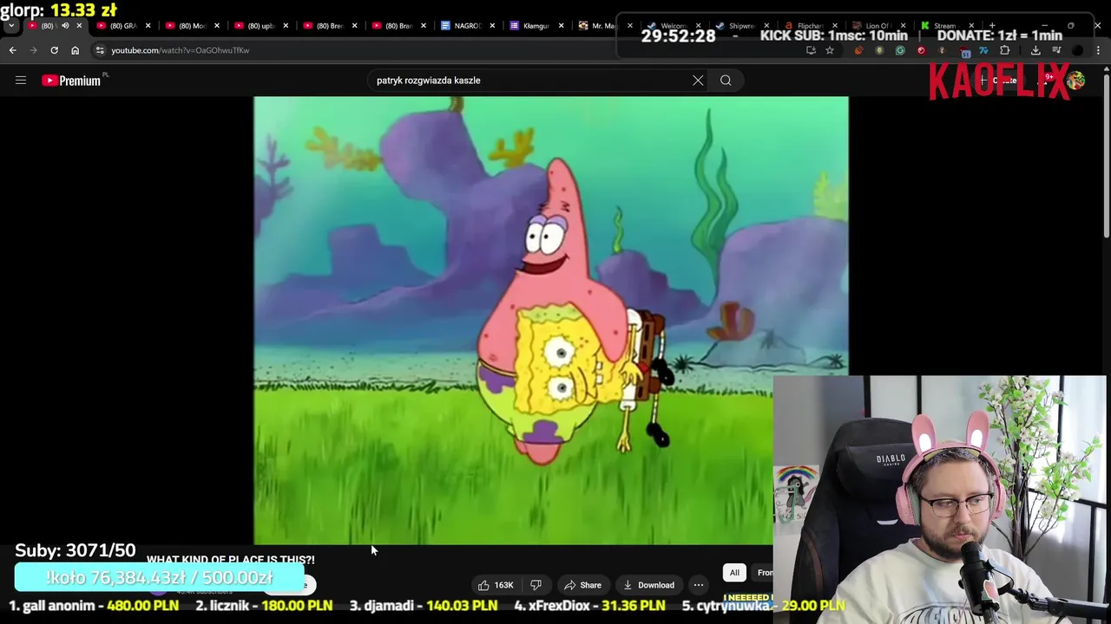Open more actions three-dot menu under video
Screen dimensions: 1111x624
click(x=699, y=585)
